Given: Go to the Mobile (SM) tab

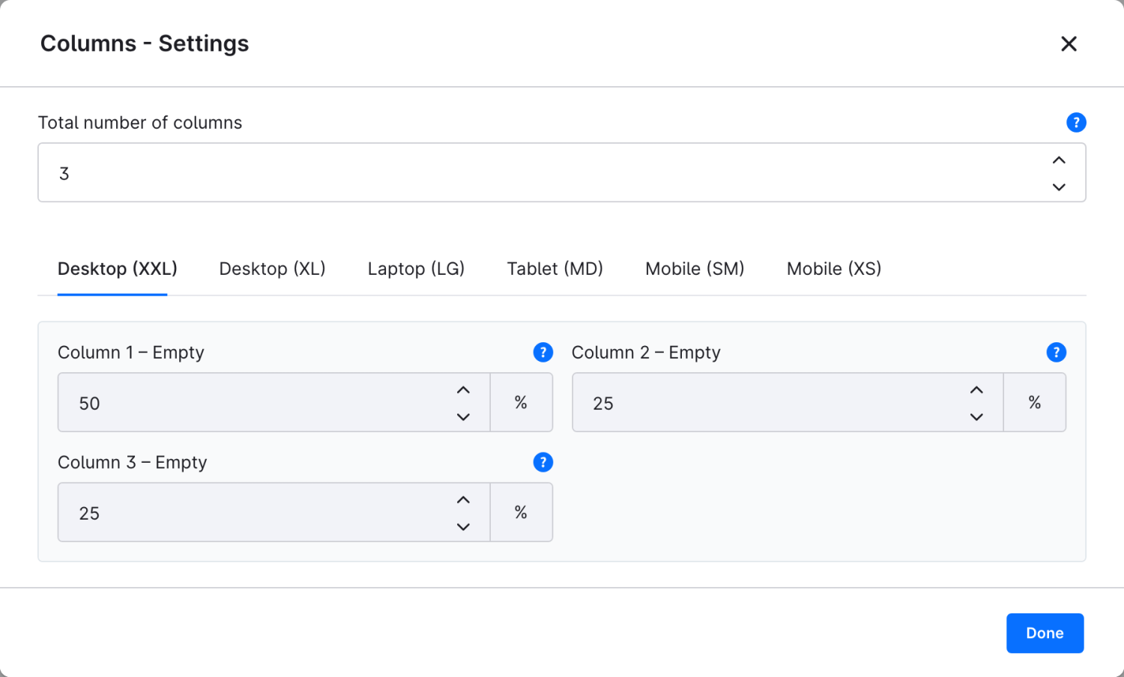Looking at the screenshot, I should [695, 269].
